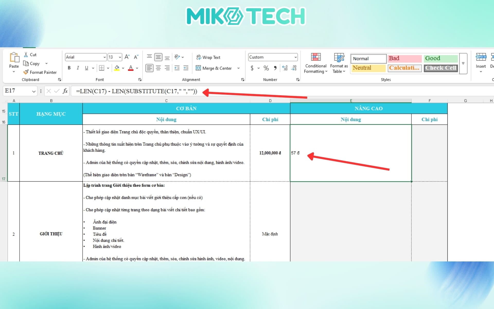Screen dimensions: 494x309
Task: Click Merge & Center button
Action: point(214,68)
